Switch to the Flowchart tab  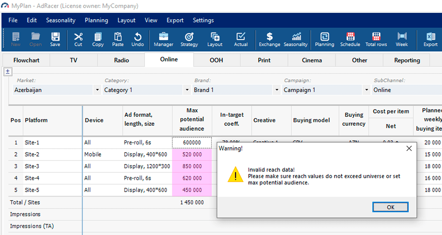(26, 60)
